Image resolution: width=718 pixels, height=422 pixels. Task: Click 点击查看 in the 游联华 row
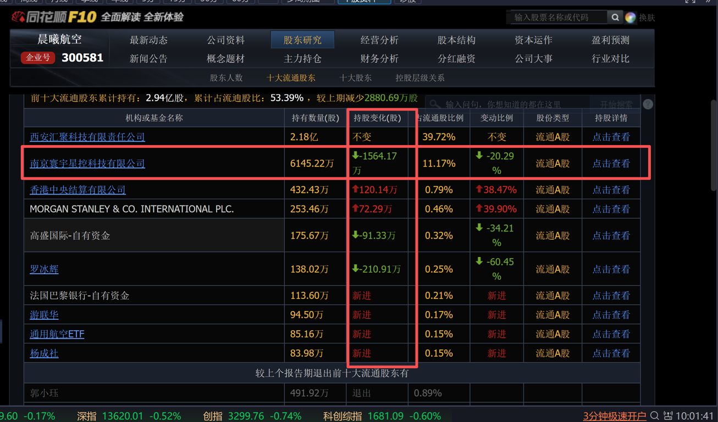[611, 315]
